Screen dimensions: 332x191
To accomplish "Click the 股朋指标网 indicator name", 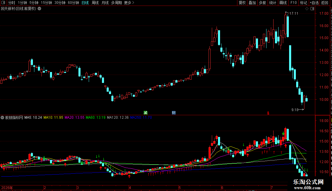I will [x=14, y=118].
